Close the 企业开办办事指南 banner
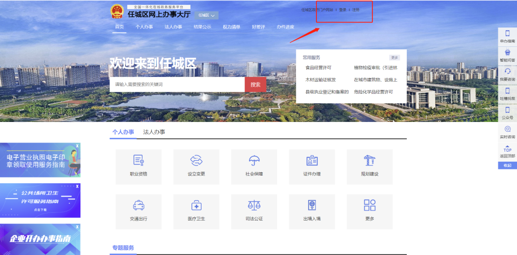Image resolution: width=517 pixels, height=255 pixels. [x=77, y=227]
